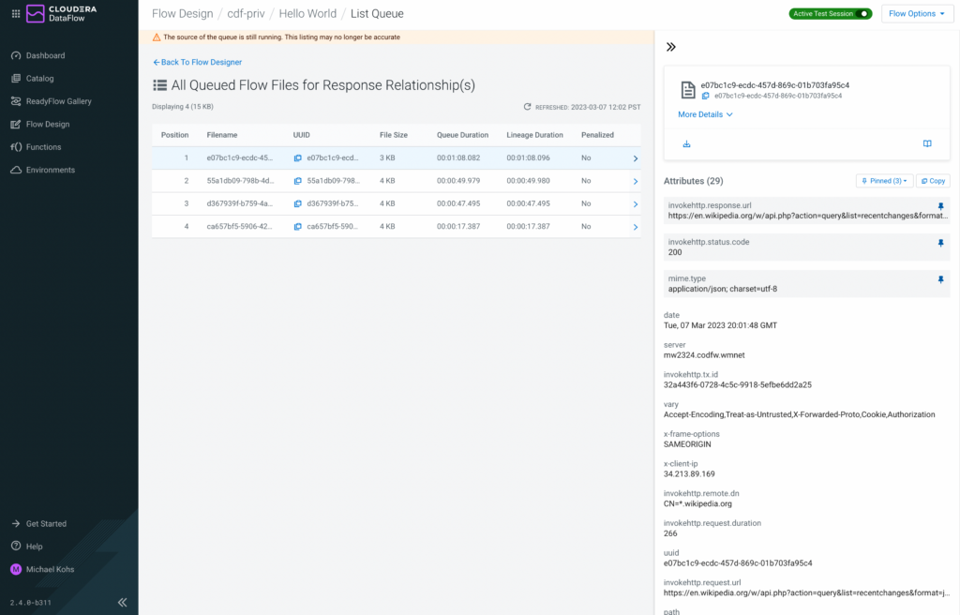Viewport: 960px width, 615px height.
Task: Navigate to Hello World in the breadcrumb
Action: click(x=307, y=13)
